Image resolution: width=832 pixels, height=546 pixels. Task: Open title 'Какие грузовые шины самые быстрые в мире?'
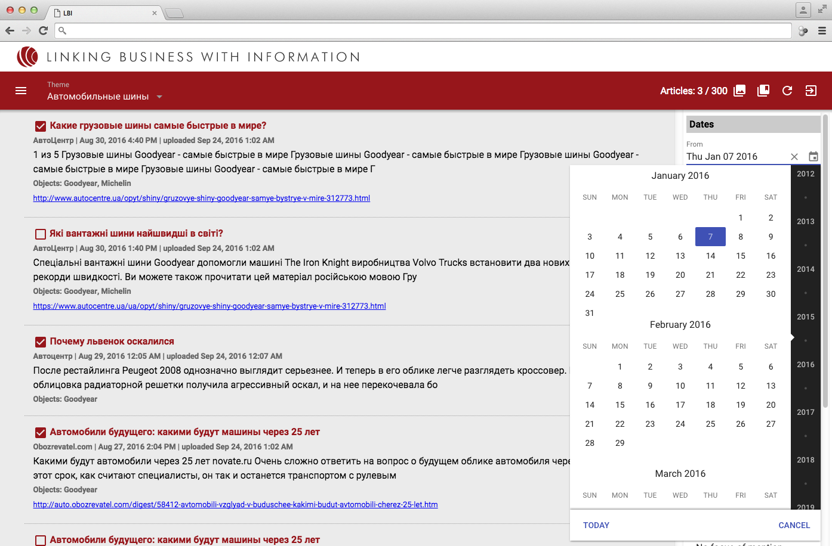point(158,126)
